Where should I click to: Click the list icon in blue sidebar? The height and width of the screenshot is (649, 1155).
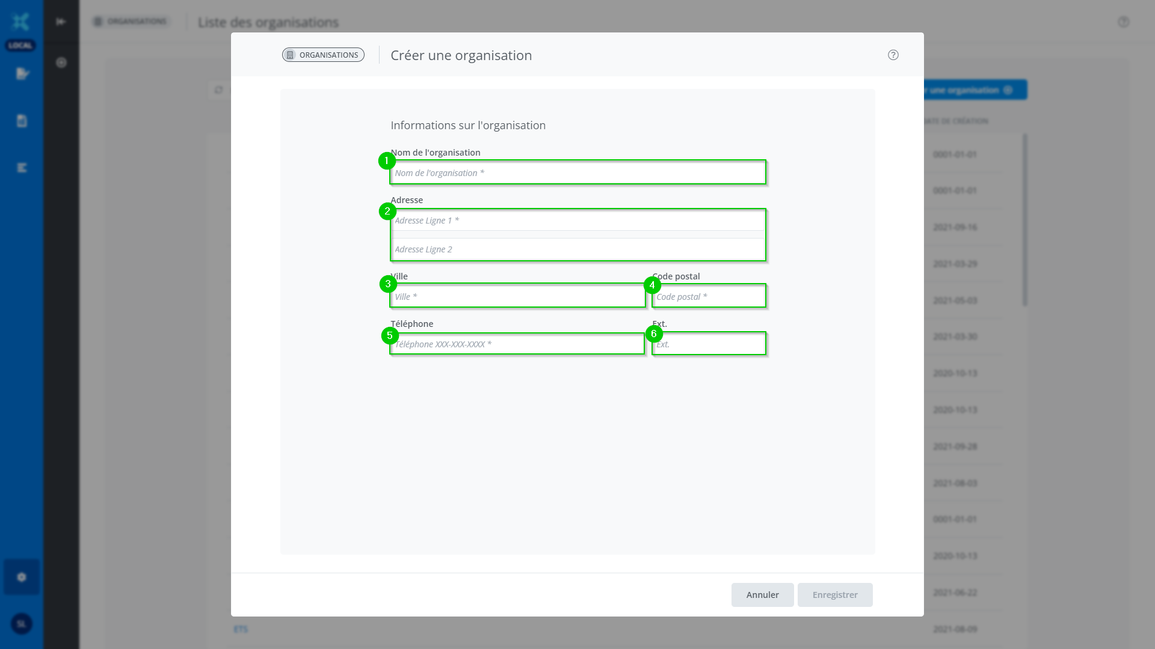click(22, 168)
